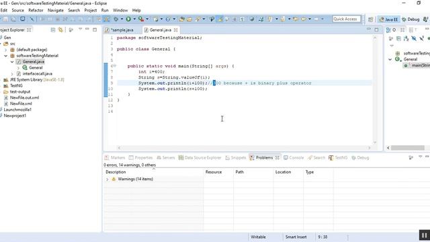The height and width of the screenshot is (242, 430).
Task: Fold the main method at line 6
Action: click(114, 66)
